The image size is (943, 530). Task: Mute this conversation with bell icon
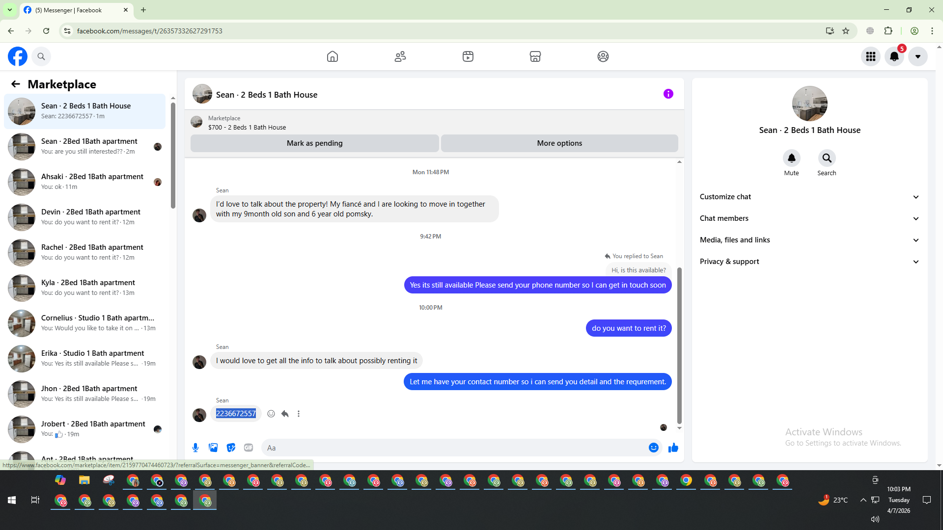[x=792, y=158]
